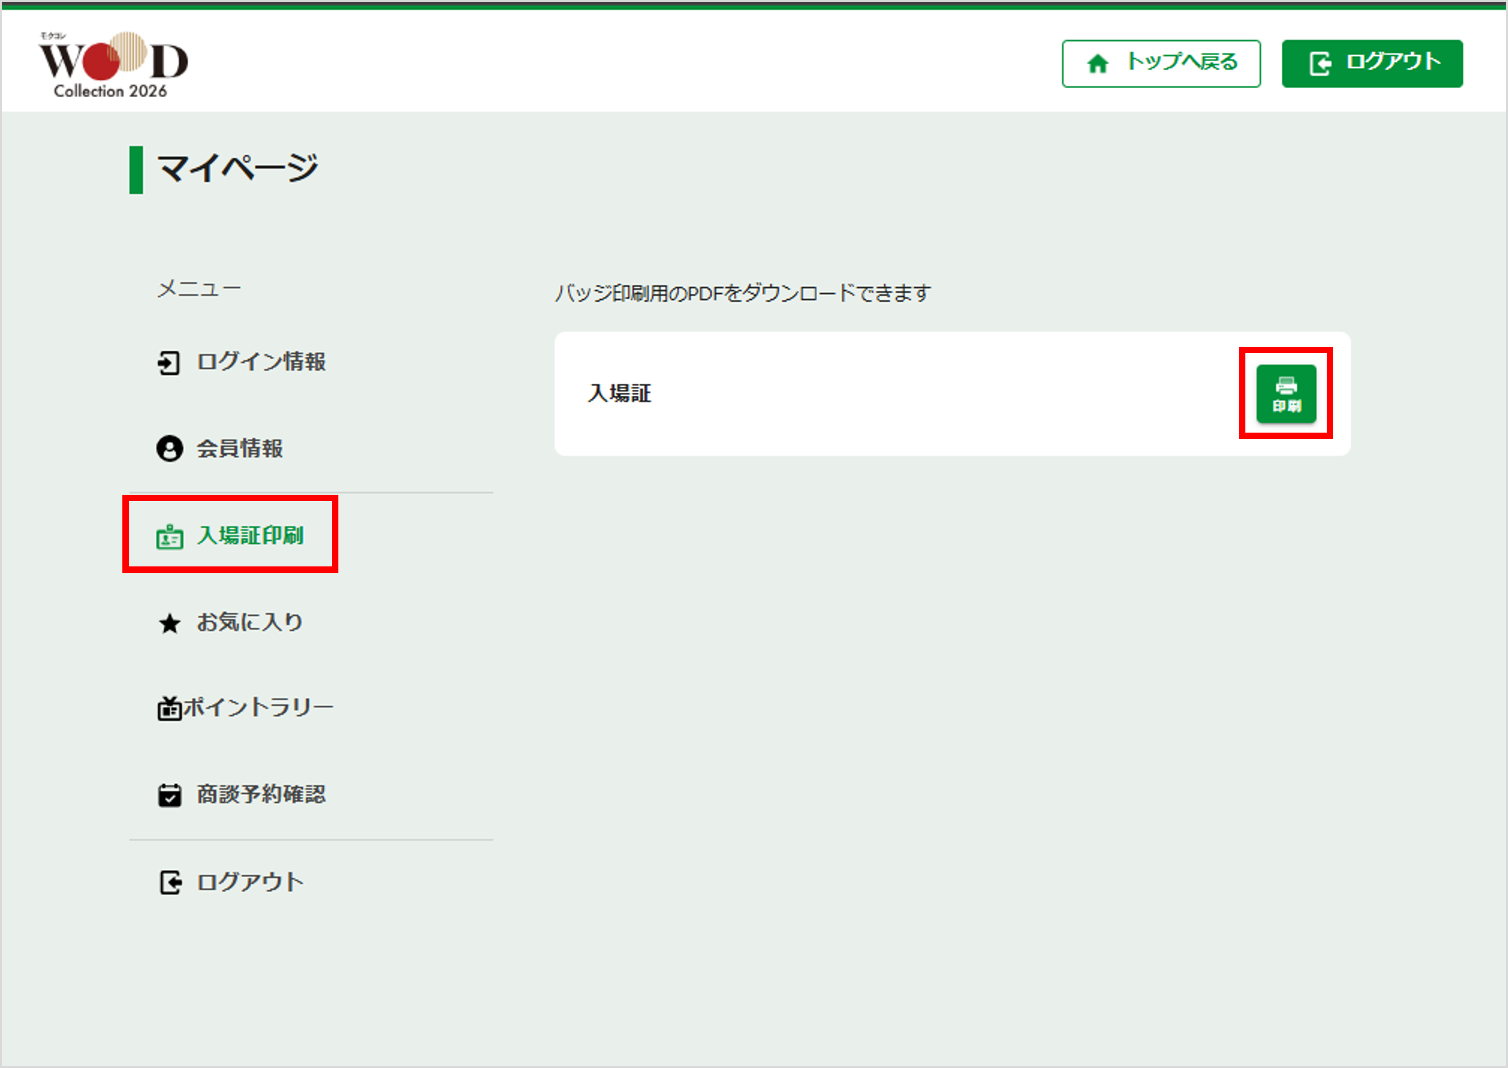Select 入場証印刷 in the sidebar
This screenshot has height=1068, width=1508.
point(250,535)
